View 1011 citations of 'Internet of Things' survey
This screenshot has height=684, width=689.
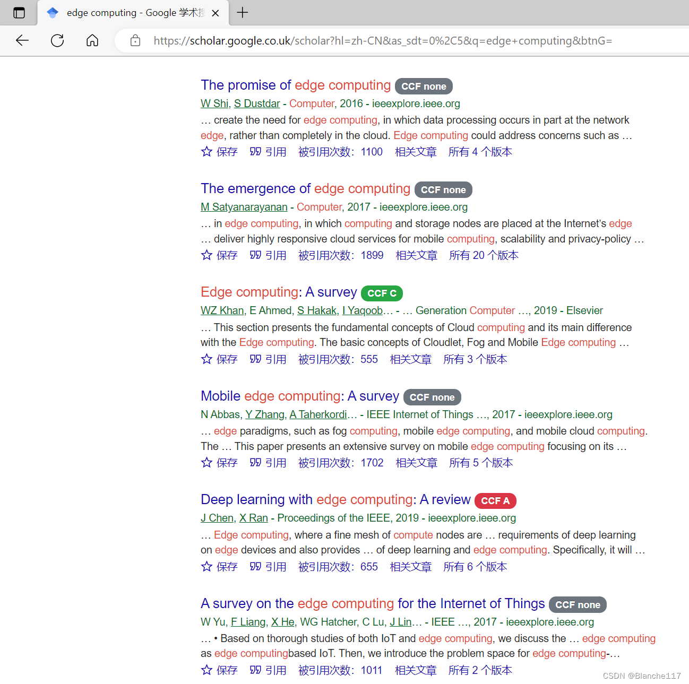(x=340, y=670)
